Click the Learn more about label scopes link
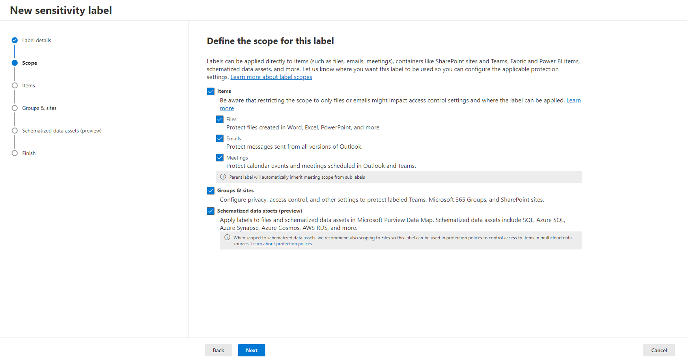Image resolution: width=687 pixels, height=360 pixels. click(x=271, y=76)
